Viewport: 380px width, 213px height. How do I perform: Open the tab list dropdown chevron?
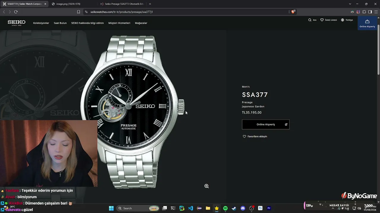[350, 4]
